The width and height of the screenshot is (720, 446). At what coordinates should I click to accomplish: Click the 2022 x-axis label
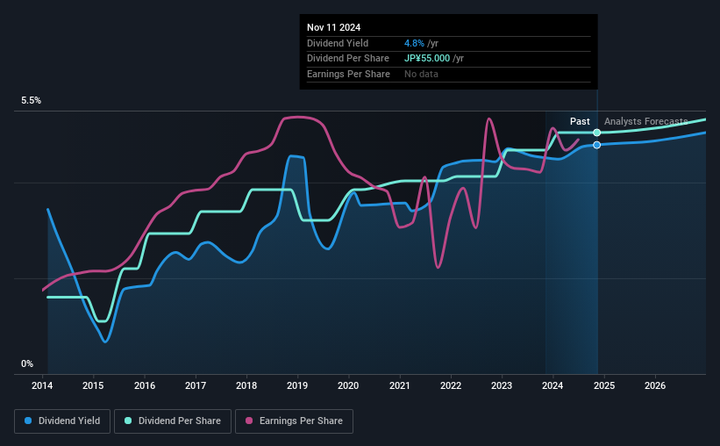pyautogui.click(x=451, y=385)
